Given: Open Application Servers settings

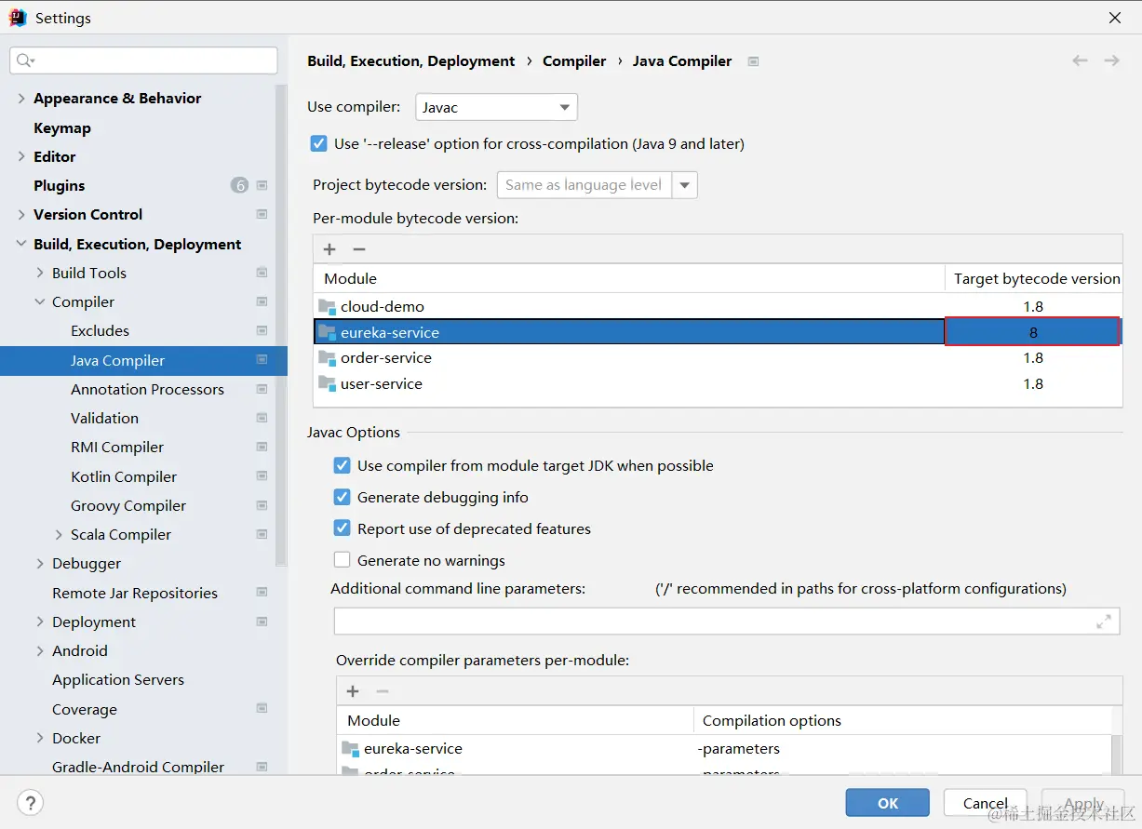Looking at the screenshot, I should click(x=118, y=679).
